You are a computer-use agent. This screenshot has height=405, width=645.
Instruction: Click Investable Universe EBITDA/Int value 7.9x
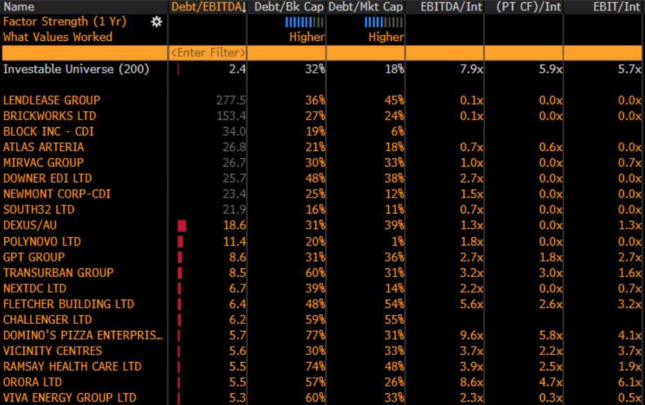(471, 69)
